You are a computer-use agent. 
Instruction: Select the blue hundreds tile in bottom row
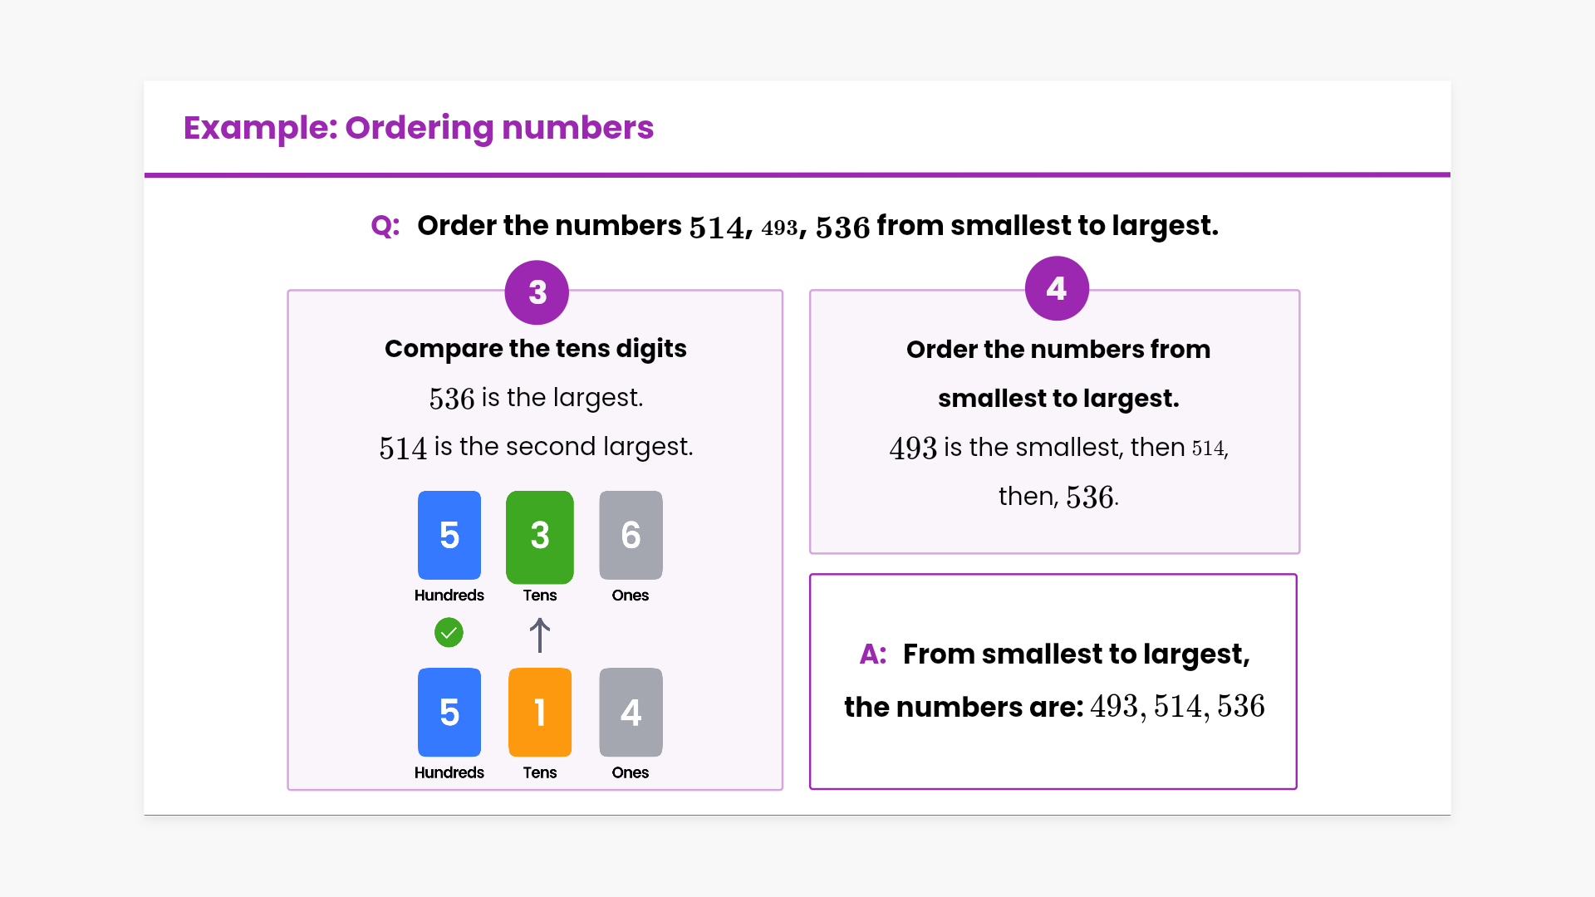[449, 712]
